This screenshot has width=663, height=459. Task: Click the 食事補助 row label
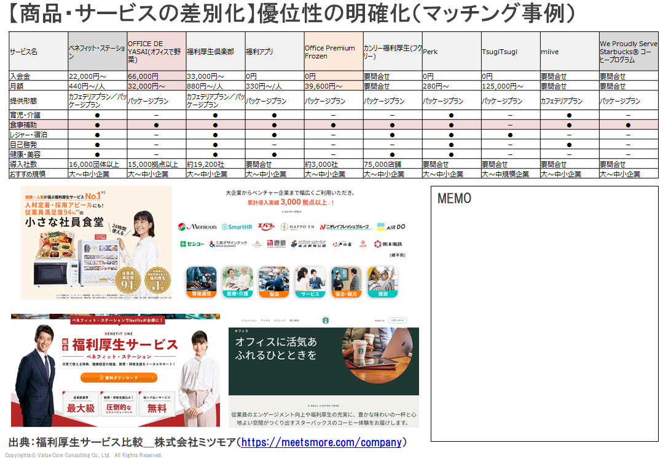coord(38,125)
